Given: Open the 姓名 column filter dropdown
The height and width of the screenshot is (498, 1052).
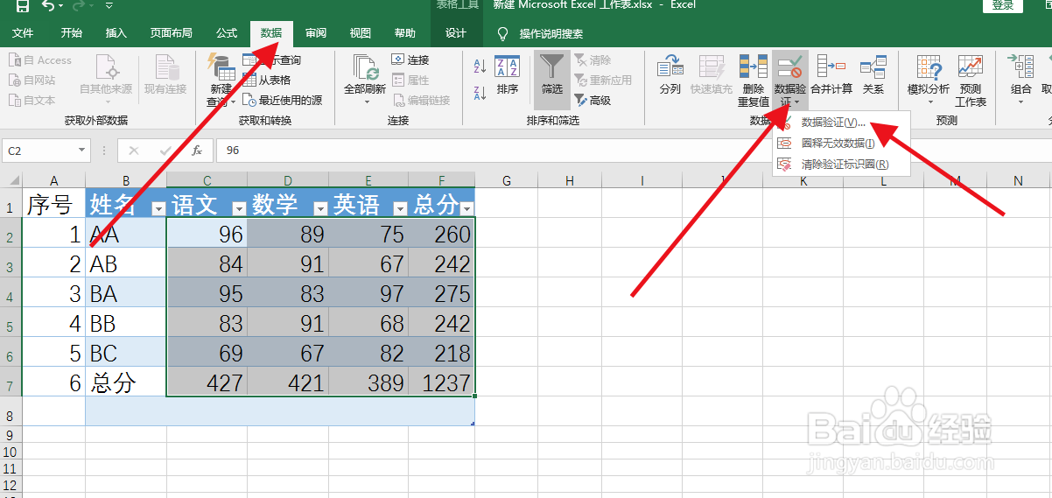Looking at the screenshot, I should tap(158, 208).
